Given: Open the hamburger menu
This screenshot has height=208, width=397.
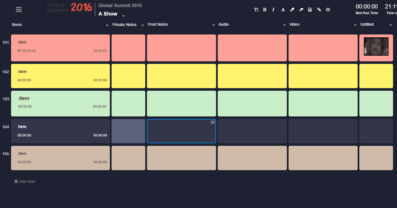Looking at the screenshot, I should click(19, 9).
